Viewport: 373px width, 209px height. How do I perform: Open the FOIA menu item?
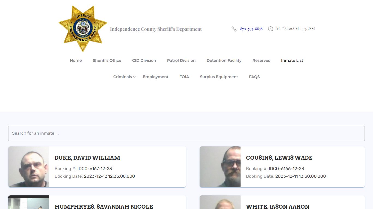point(184,77)
